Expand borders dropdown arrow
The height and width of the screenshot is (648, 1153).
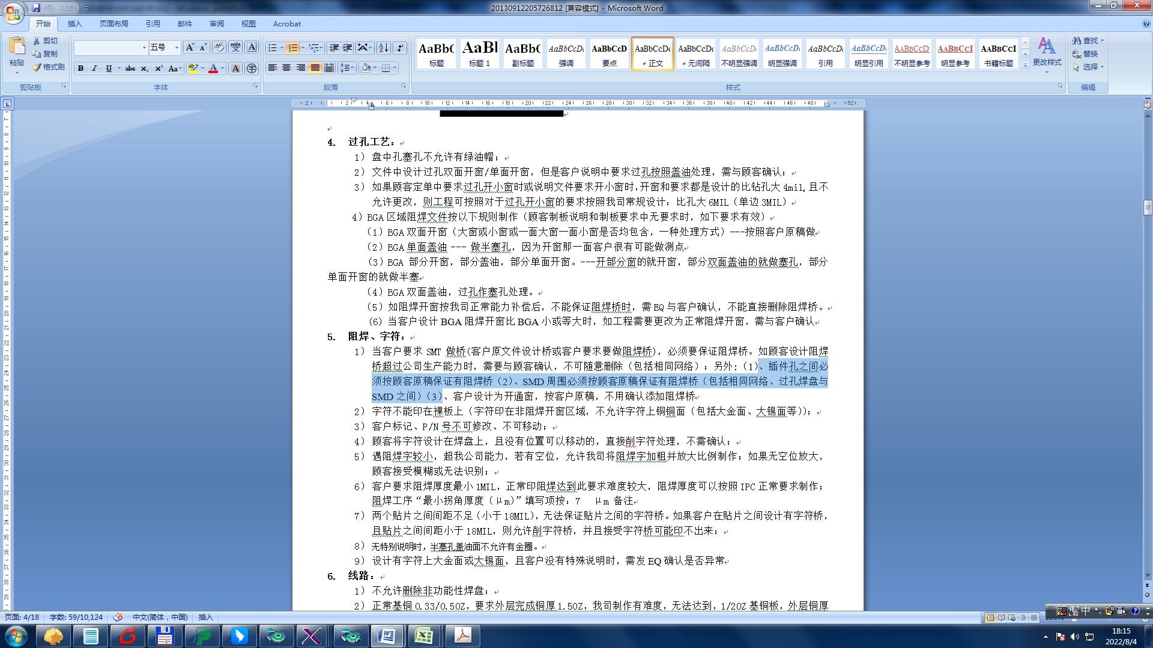[x=395, y=68]
